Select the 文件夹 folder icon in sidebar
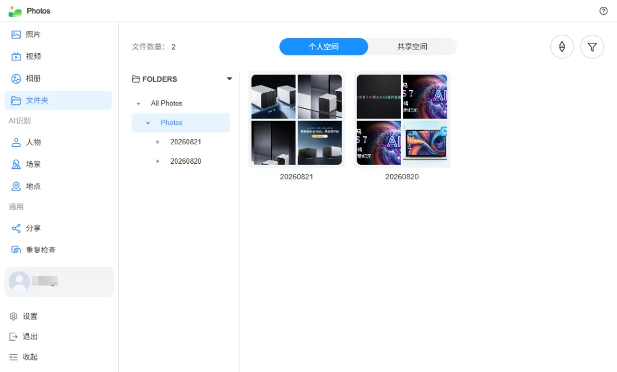 16,100
